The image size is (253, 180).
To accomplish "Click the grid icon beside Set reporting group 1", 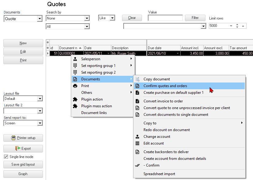I will click(75, 66).
